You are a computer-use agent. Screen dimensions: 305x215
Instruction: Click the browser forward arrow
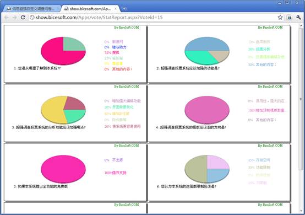coord(14,18)
